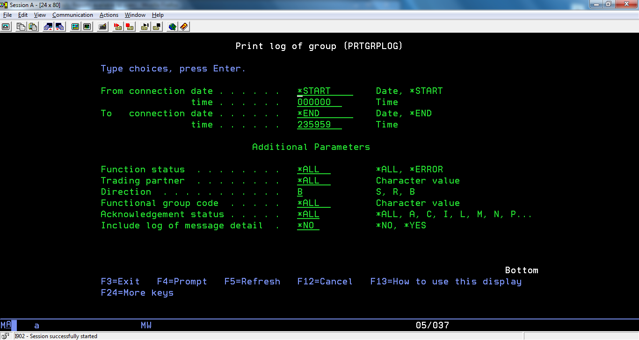639x340 pixels.
Task: Click F3=Exit function key
Action: coord(120,282)
